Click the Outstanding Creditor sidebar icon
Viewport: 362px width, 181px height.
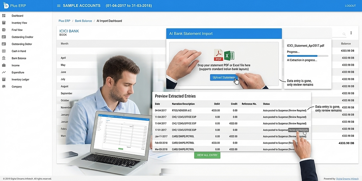tap(4, 37)
